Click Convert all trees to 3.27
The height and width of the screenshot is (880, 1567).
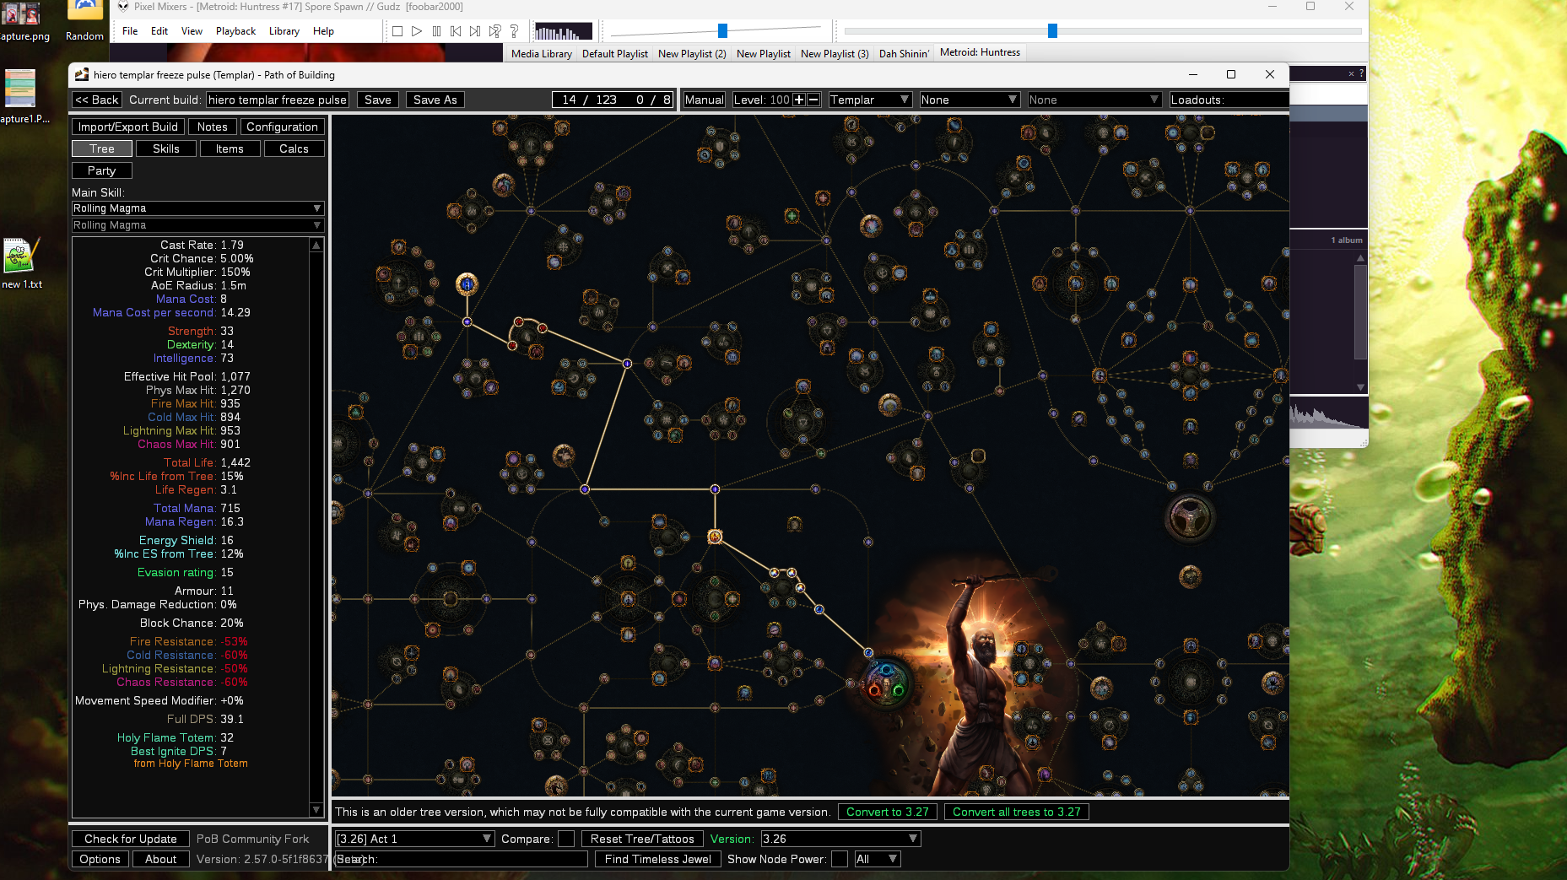[1017, 812]
